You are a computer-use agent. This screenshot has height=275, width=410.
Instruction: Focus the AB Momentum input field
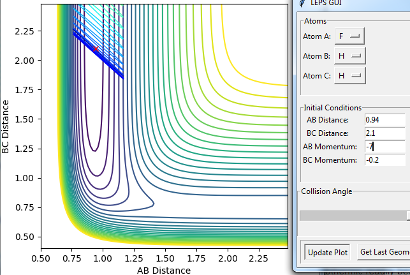coord(385,147)
